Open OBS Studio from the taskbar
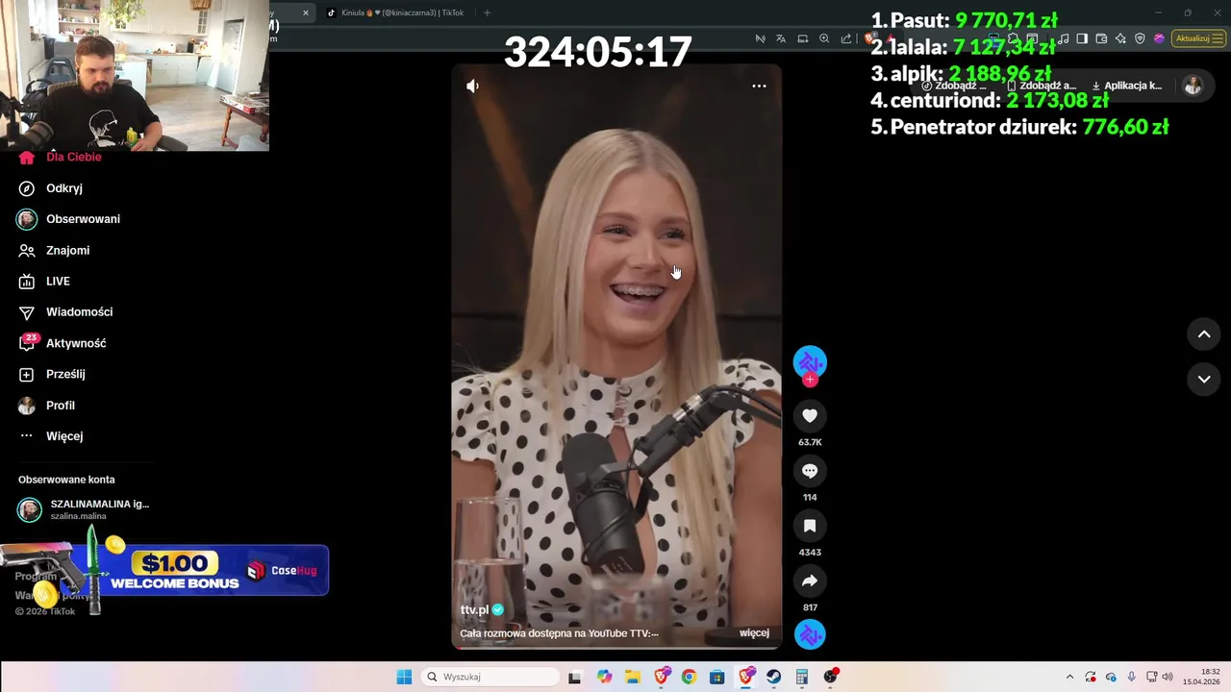 (830, 677)
